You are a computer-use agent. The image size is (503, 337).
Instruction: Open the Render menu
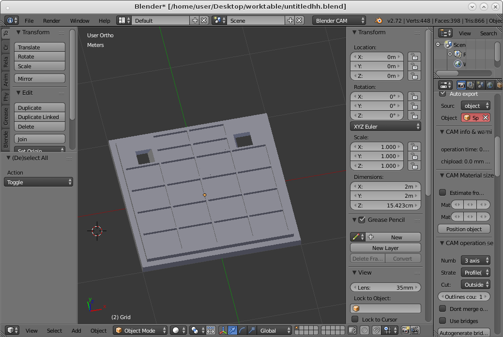[51, 20]
